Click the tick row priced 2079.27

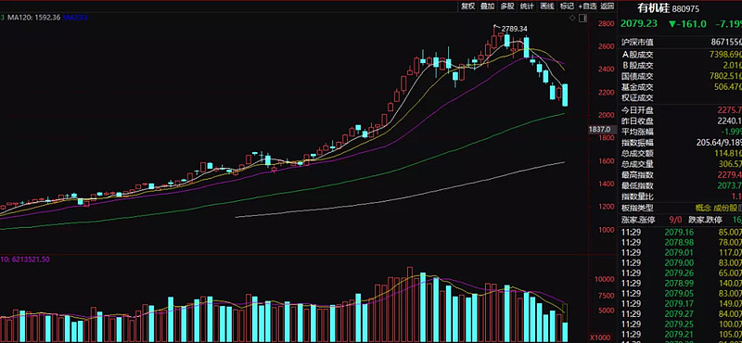click(x=681, y=314)
